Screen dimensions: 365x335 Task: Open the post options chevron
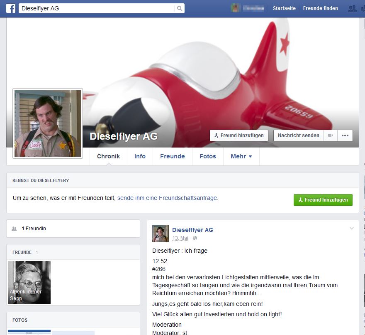pos(351,228)
